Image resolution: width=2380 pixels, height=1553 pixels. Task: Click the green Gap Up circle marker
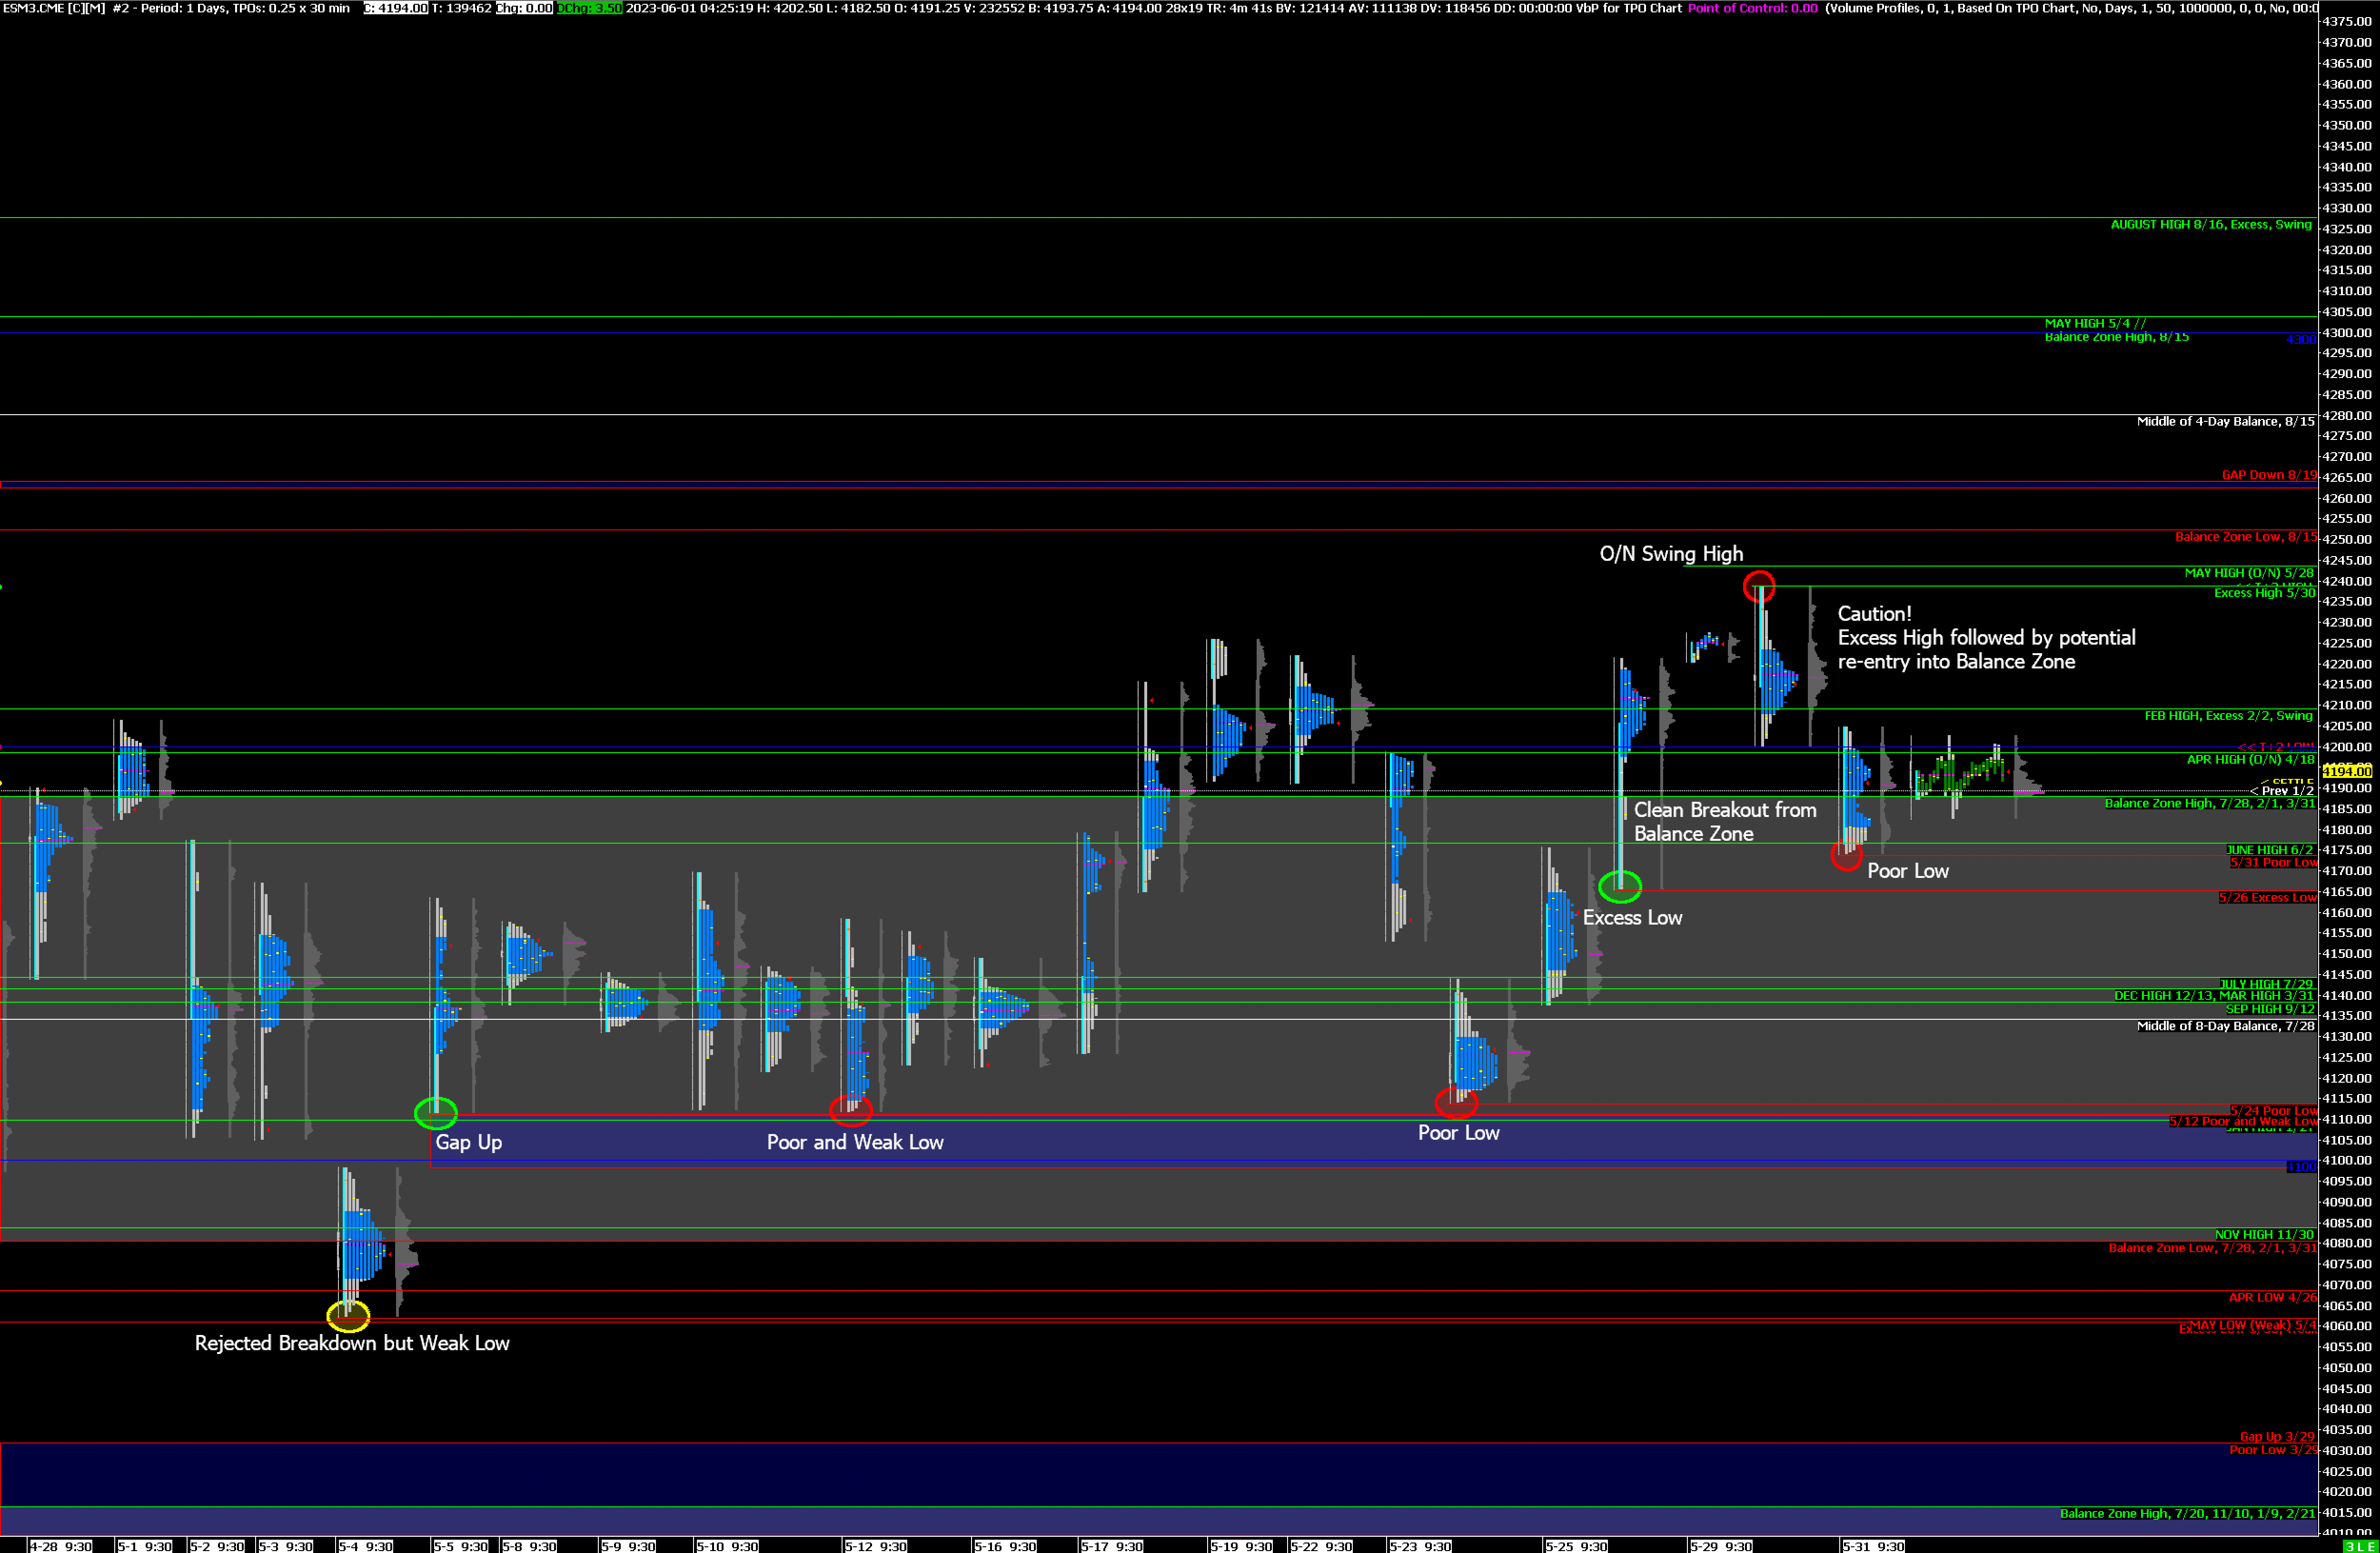(436, 1112)
